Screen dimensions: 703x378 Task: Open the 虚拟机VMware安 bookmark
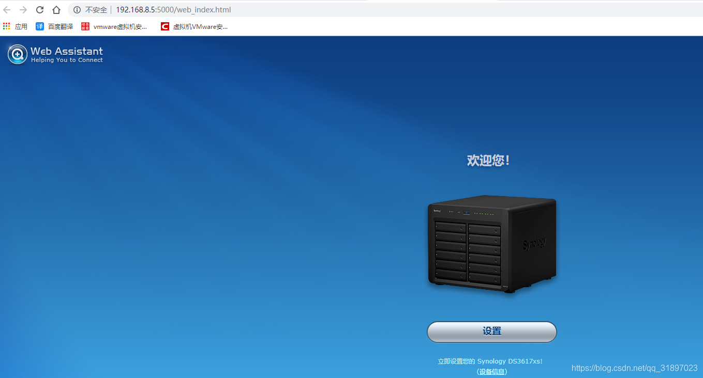point(194,26)
